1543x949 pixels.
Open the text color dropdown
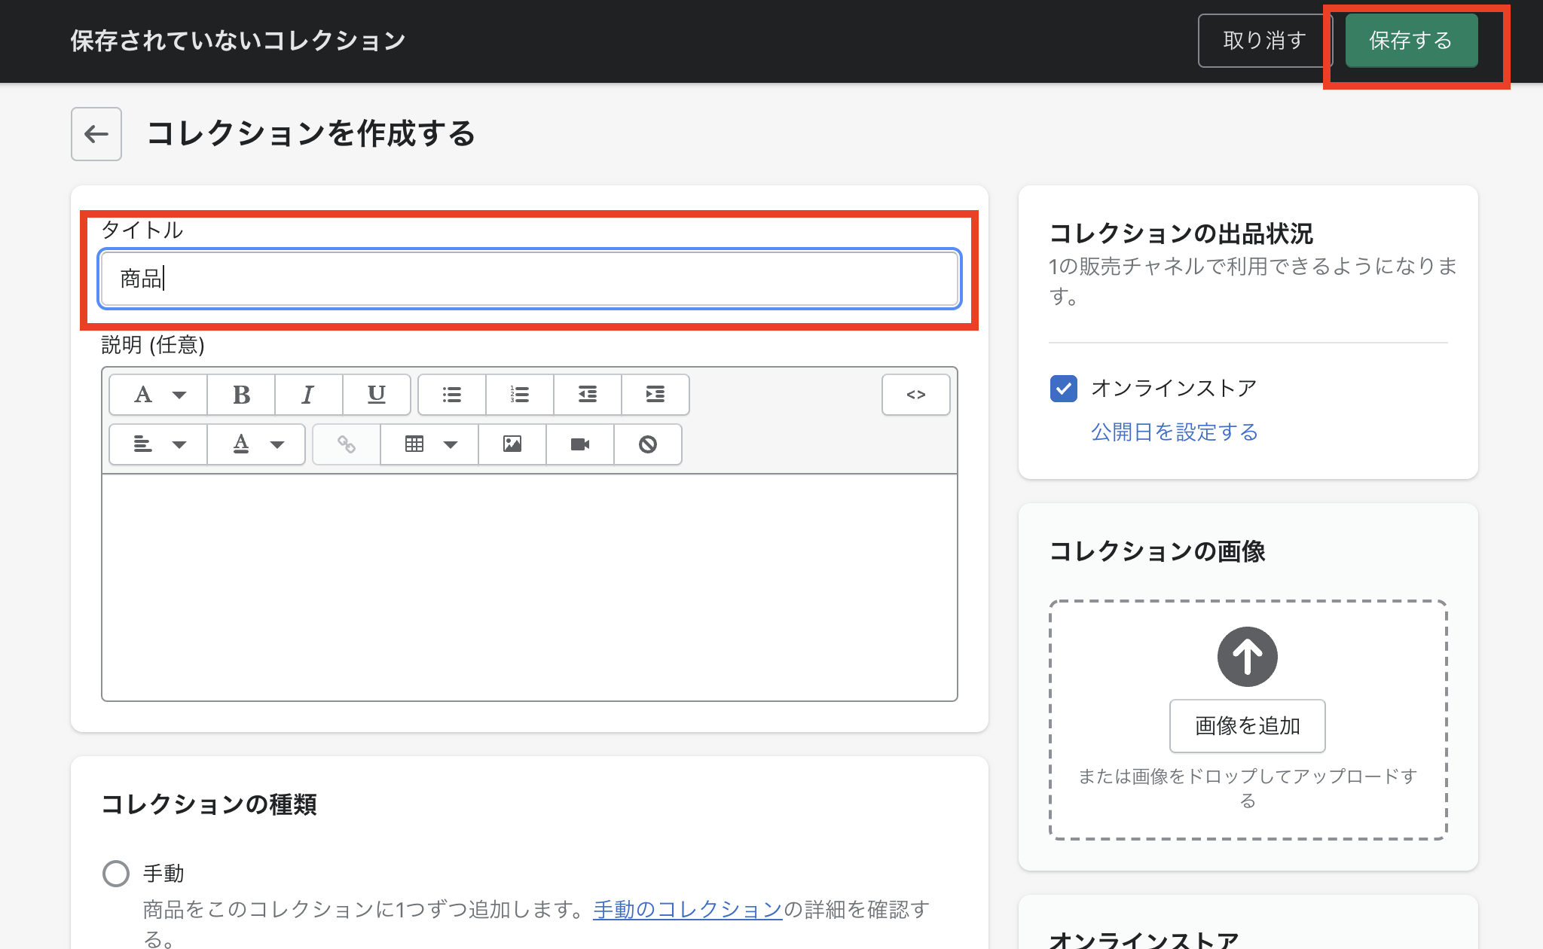coord(256,444)
